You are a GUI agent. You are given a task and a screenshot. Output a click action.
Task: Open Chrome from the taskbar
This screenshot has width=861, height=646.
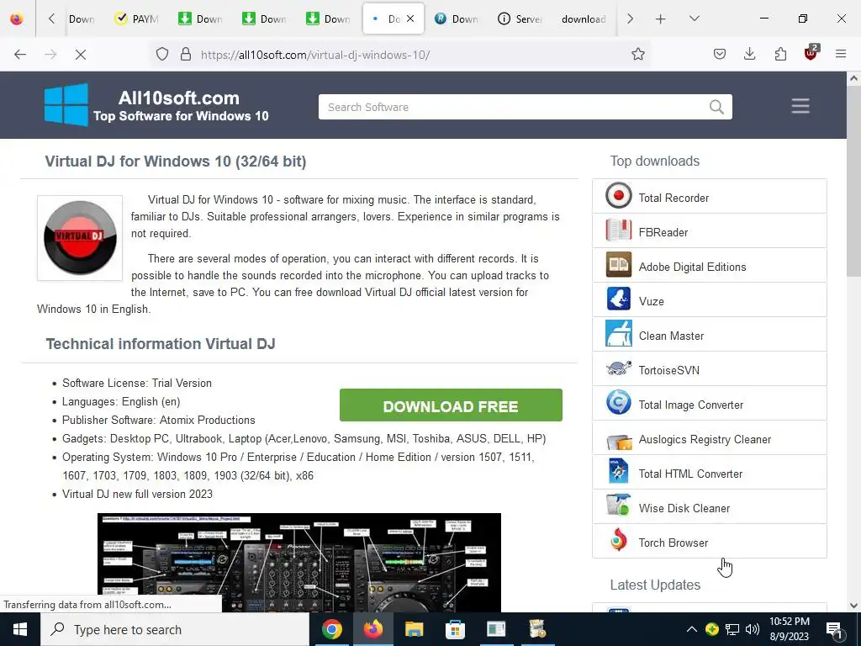pos(331,629)
